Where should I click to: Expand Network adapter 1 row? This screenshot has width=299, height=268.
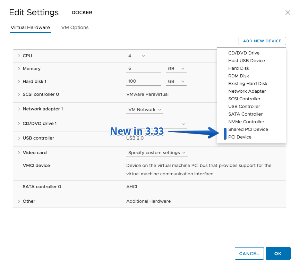[19, 109]
